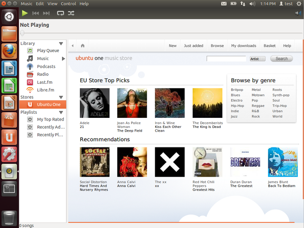Screen dimensions: 304x228
Task: Open the Play Queue
Action: pos(48,51)
